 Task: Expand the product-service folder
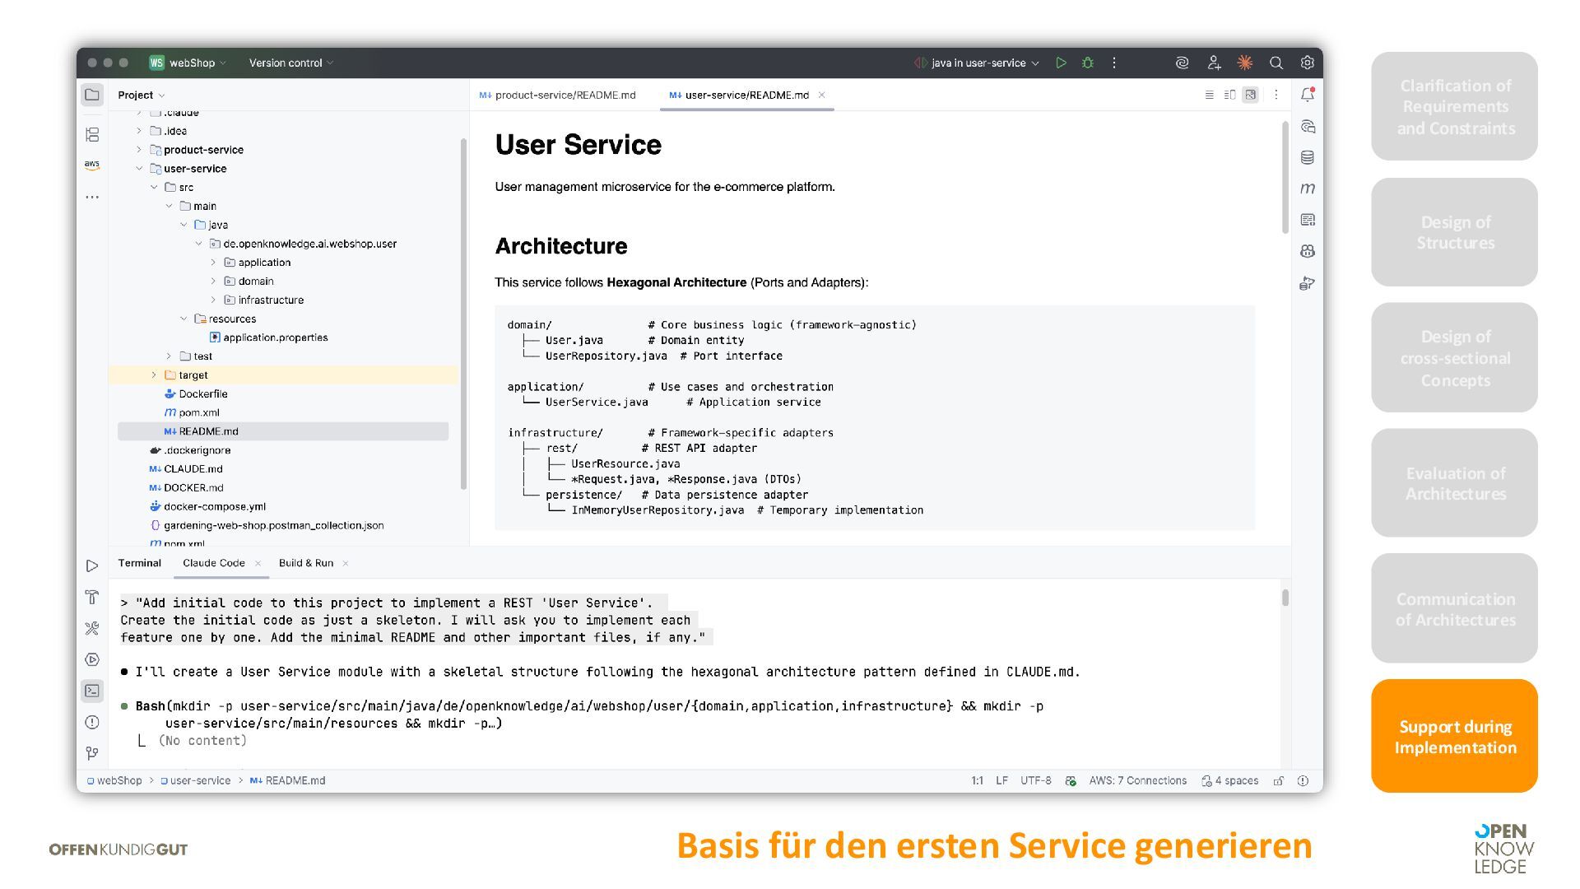(139, 150)
